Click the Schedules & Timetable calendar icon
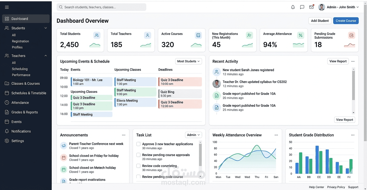The image size is (367, 190). click(7, 93)
